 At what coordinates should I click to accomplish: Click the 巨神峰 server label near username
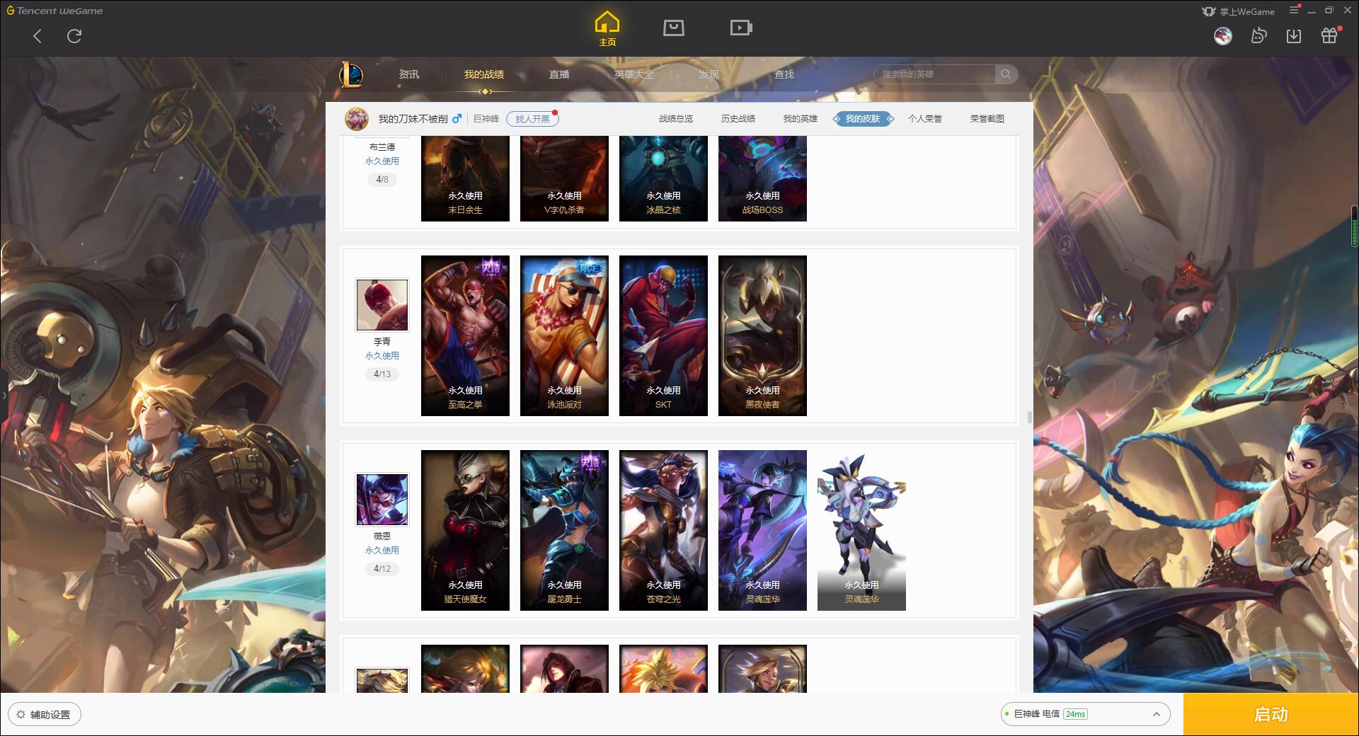click(x=486, y=119)
